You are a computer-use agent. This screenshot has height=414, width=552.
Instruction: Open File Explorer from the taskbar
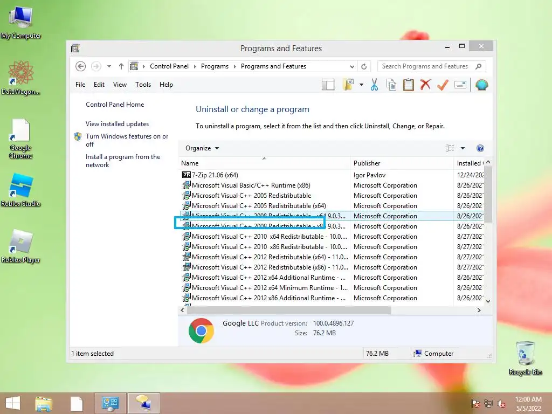[44, 403]
